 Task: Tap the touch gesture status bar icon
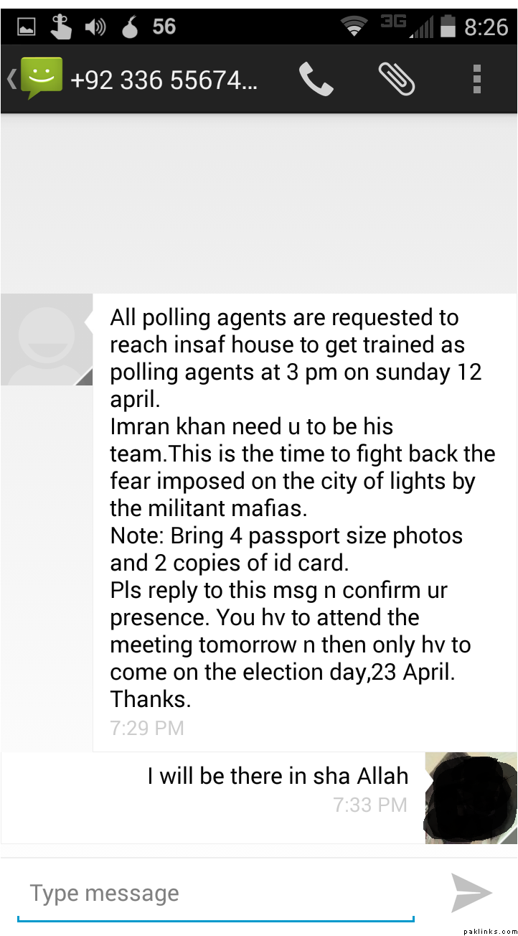(61, 27)
